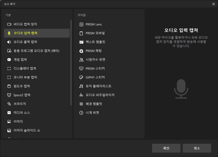218x157 pixels.
Task: Click the striped icon for 배경 템플릿
Action: pyautogui.click(x=81, y=104)
